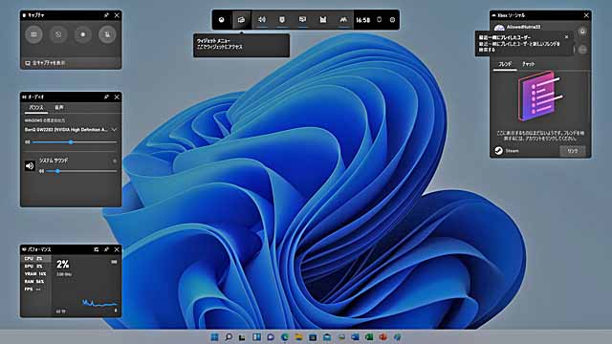Toggle microphone while recording

(107, 34)
